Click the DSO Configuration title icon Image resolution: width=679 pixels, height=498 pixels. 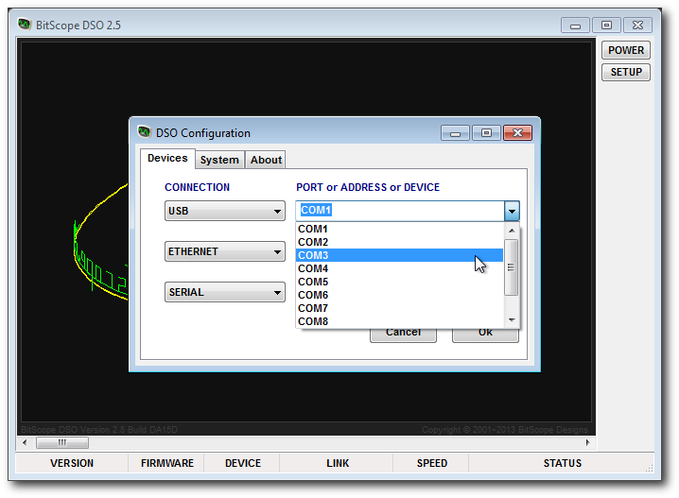pyautogui.click(x=144, y=131)
